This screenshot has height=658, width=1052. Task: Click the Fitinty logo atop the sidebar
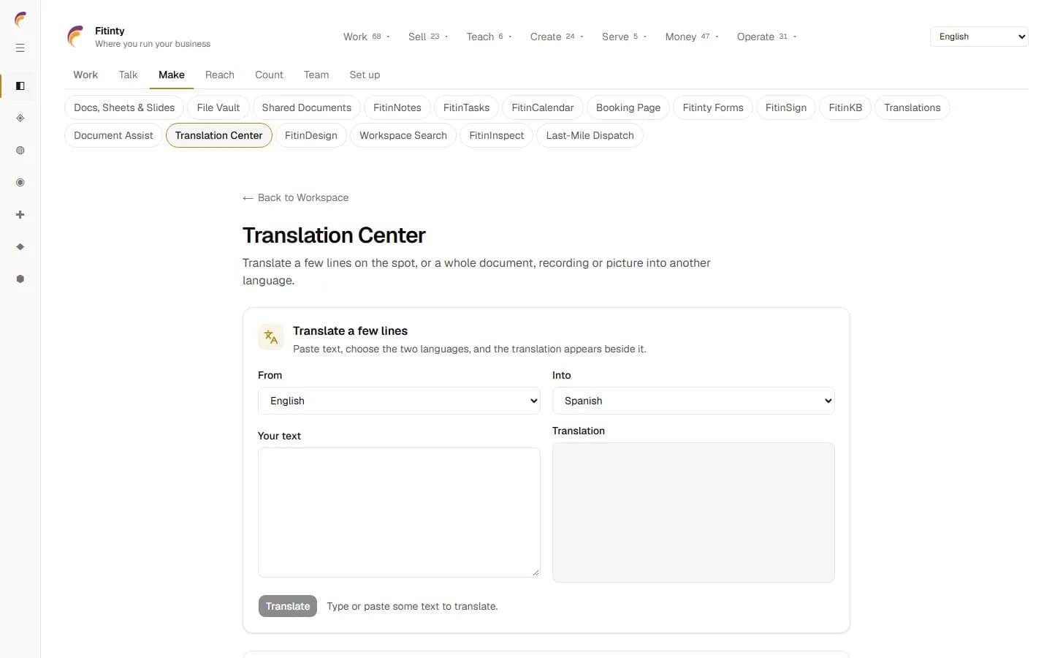(x=20, y=20)
